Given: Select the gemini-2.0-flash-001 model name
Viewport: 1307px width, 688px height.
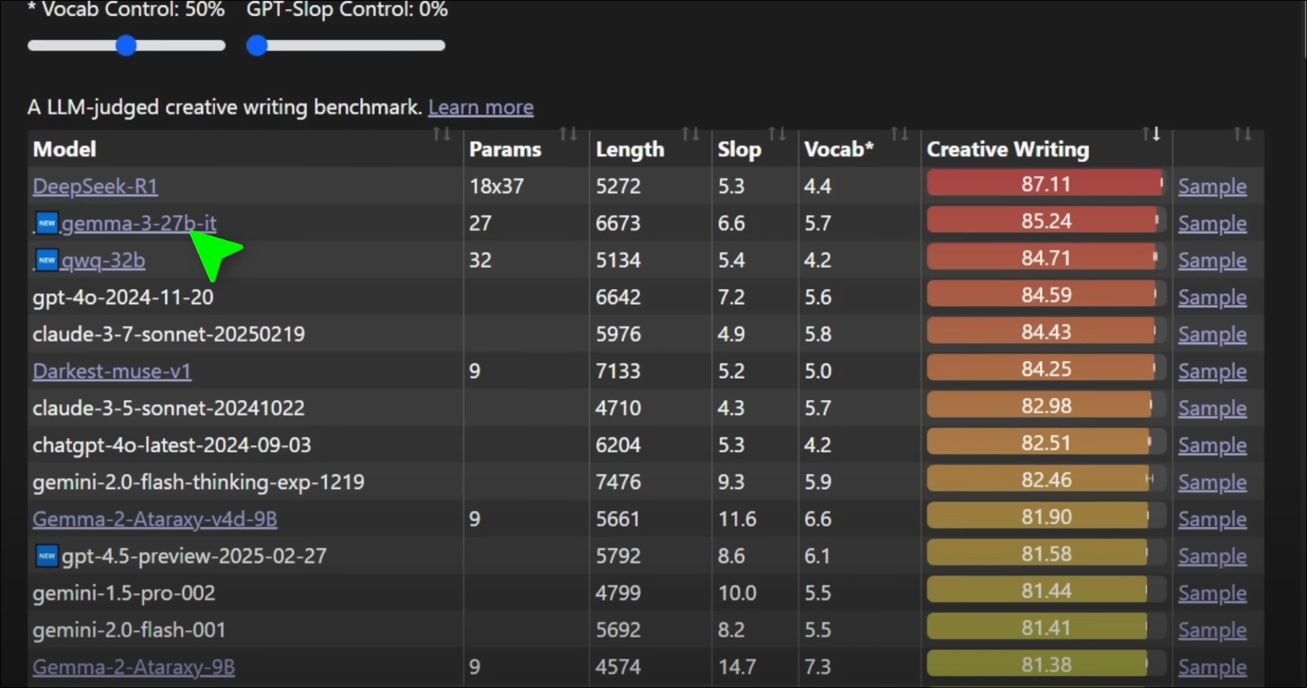Looking at the screenshot, I should tap(130, 630).
